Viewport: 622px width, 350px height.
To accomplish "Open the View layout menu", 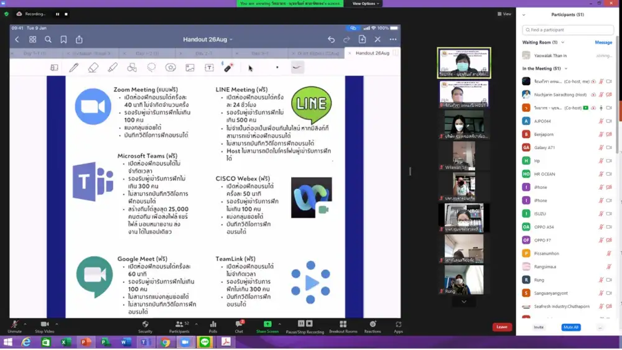I will (x=504, y=14).
